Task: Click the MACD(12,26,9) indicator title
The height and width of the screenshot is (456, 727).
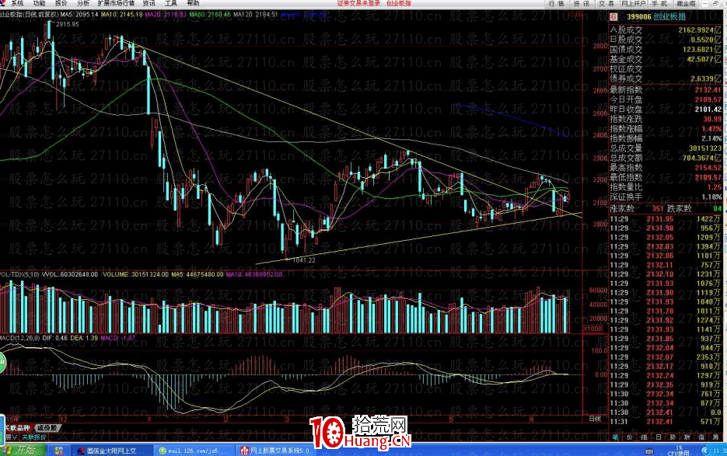Action: tap(20, 338)
